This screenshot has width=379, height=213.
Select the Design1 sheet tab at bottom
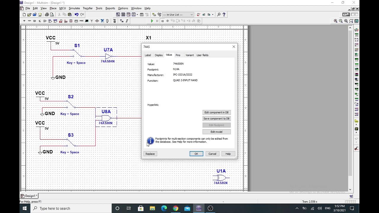pos(29,196)
